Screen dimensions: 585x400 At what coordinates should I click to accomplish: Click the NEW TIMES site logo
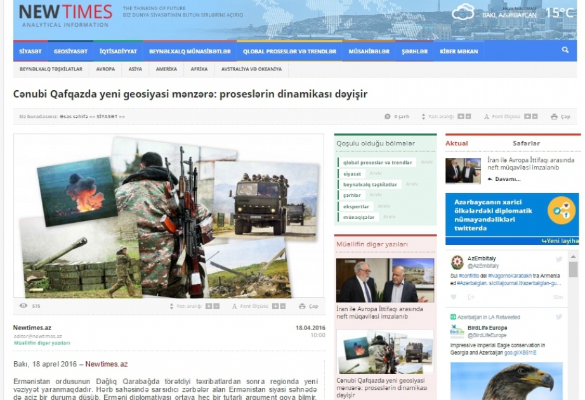[x=65, y=16]
